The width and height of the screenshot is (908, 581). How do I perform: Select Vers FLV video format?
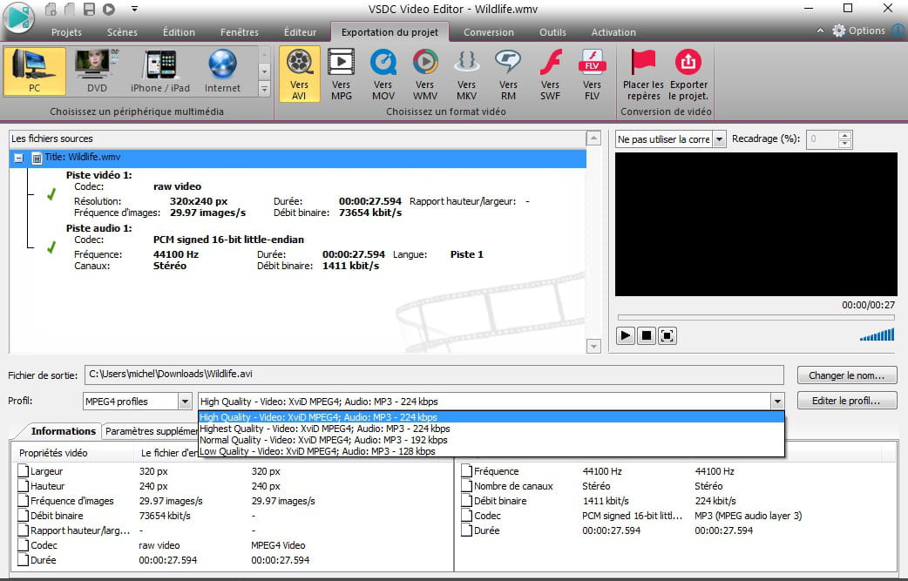[x=592, y=74]
